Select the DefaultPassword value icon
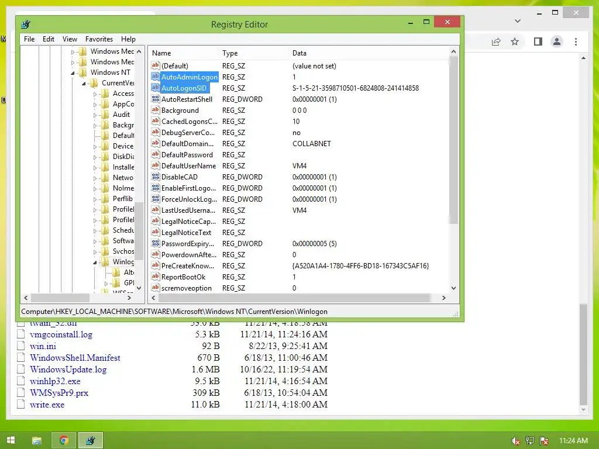The image size is (599, 449). tap(155, 154)
